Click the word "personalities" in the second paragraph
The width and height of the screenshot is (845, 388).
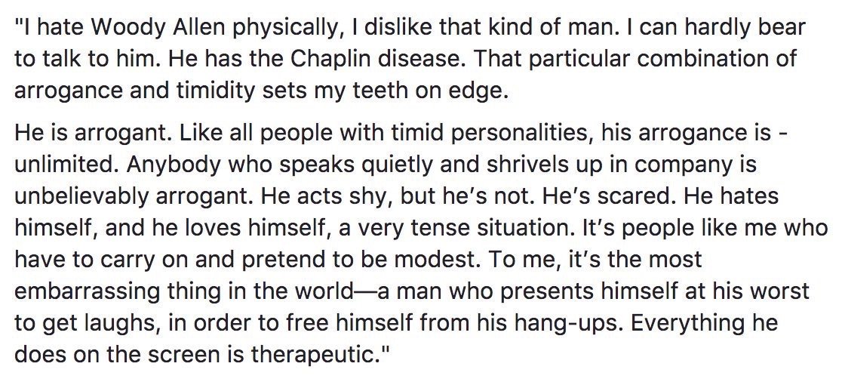click(x=517, y=133)
